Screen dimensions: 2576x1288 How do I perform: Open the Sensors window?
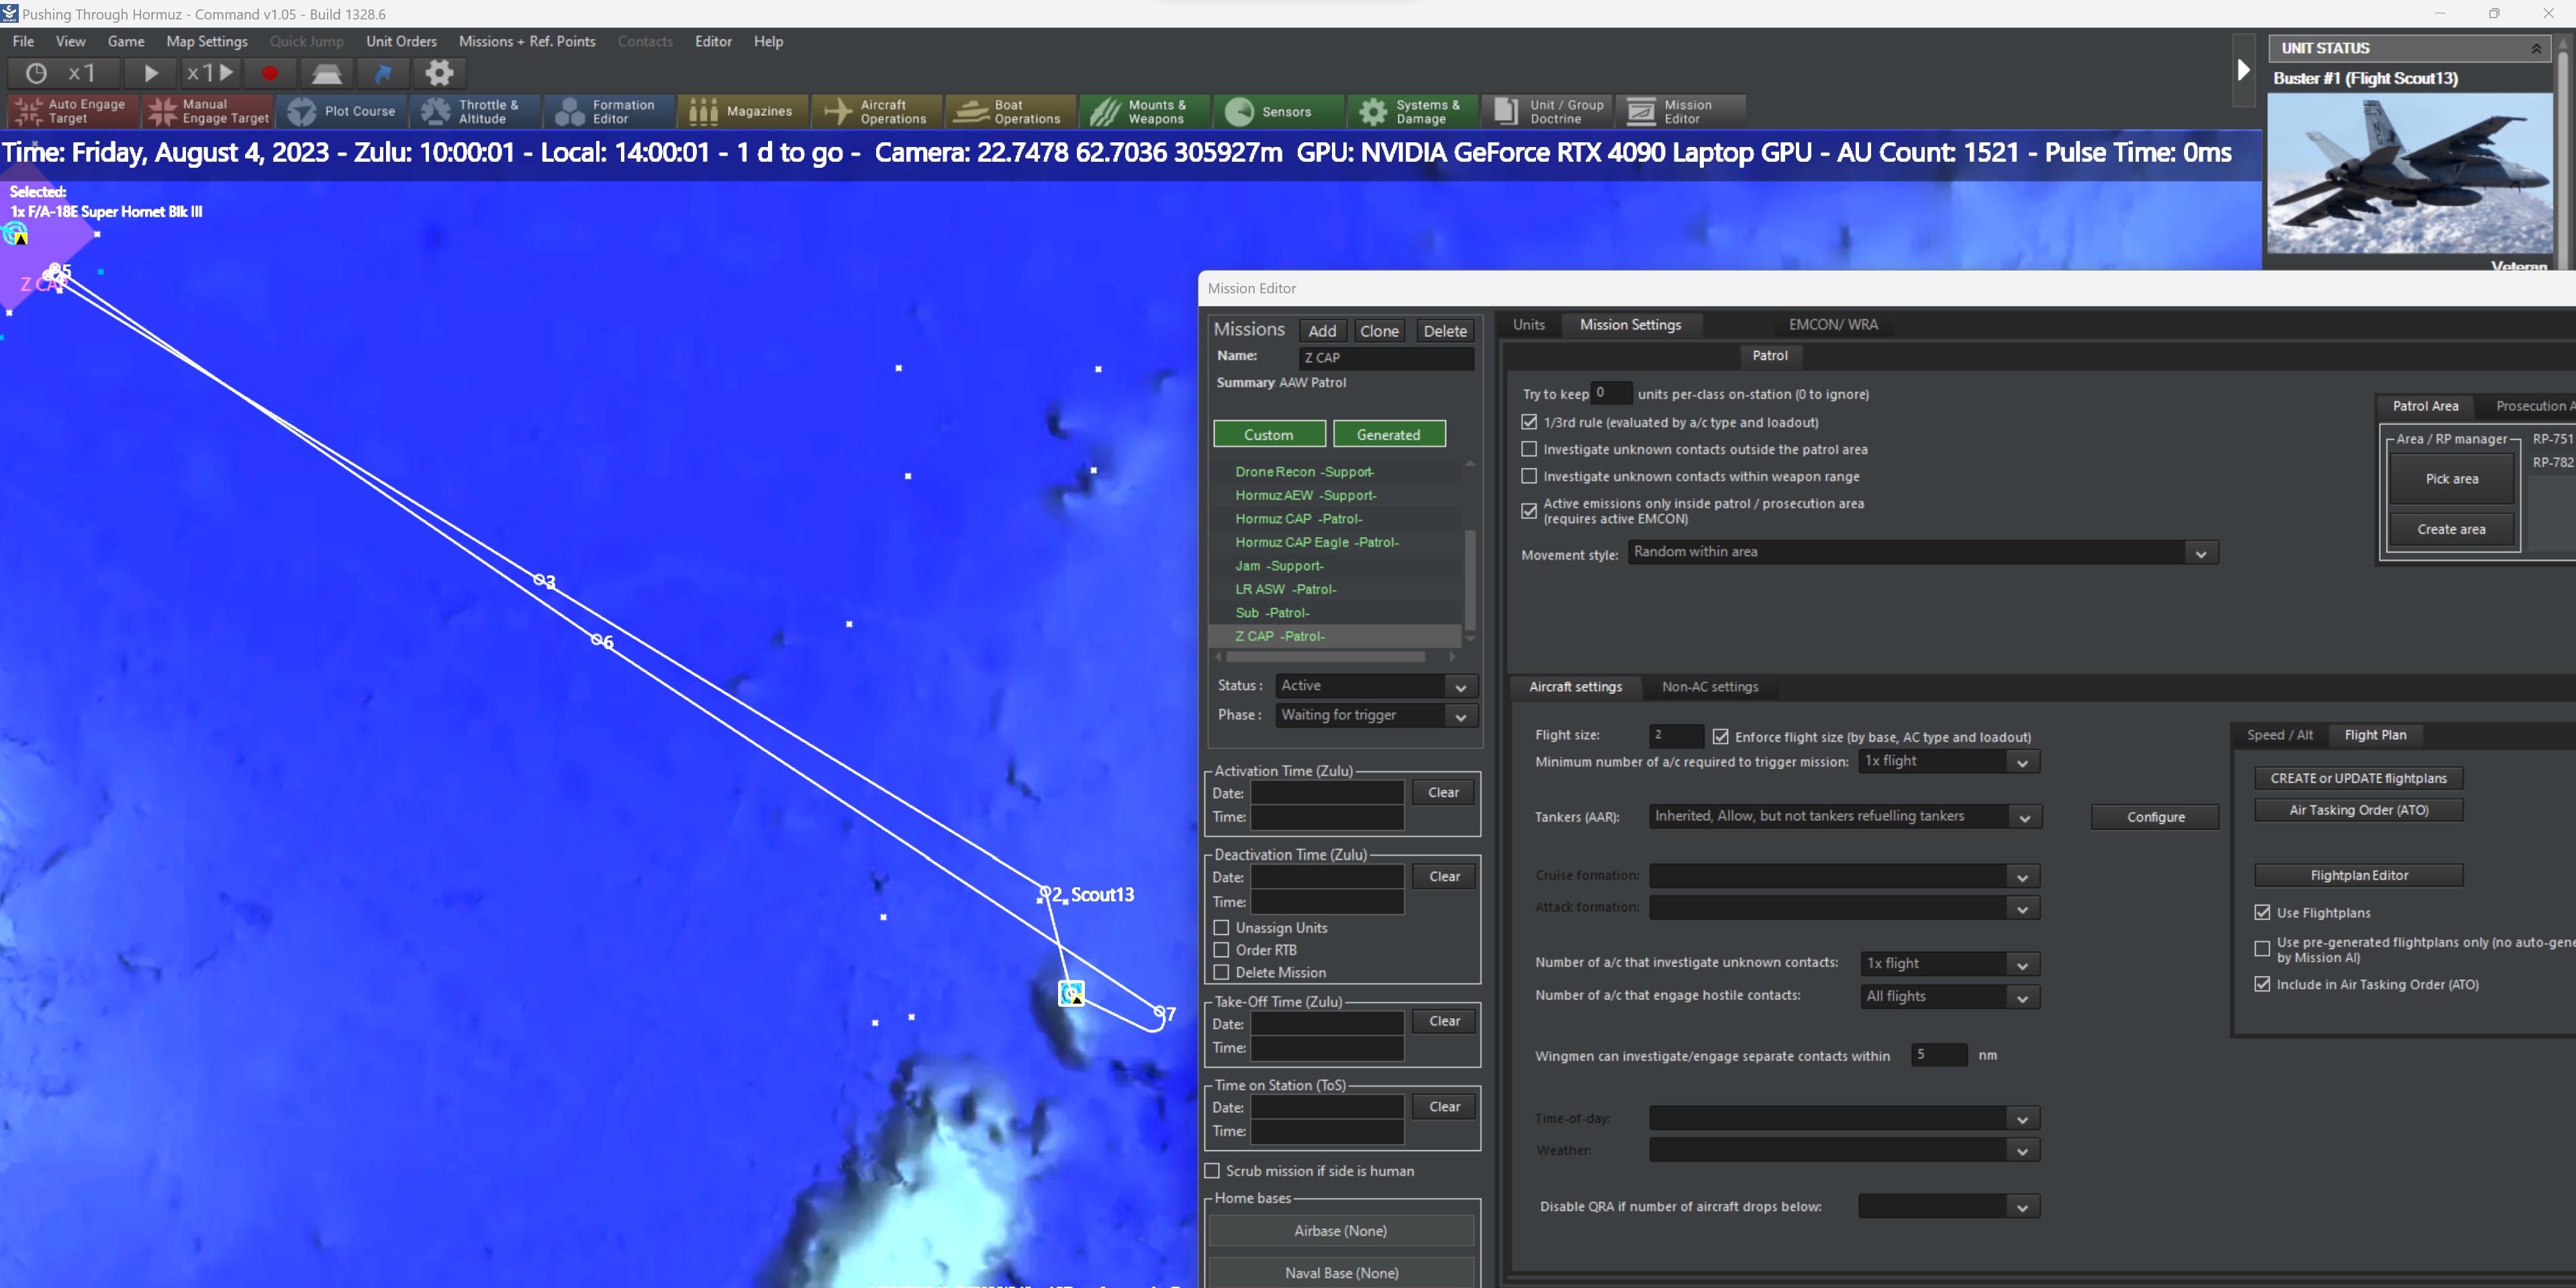1279,111
